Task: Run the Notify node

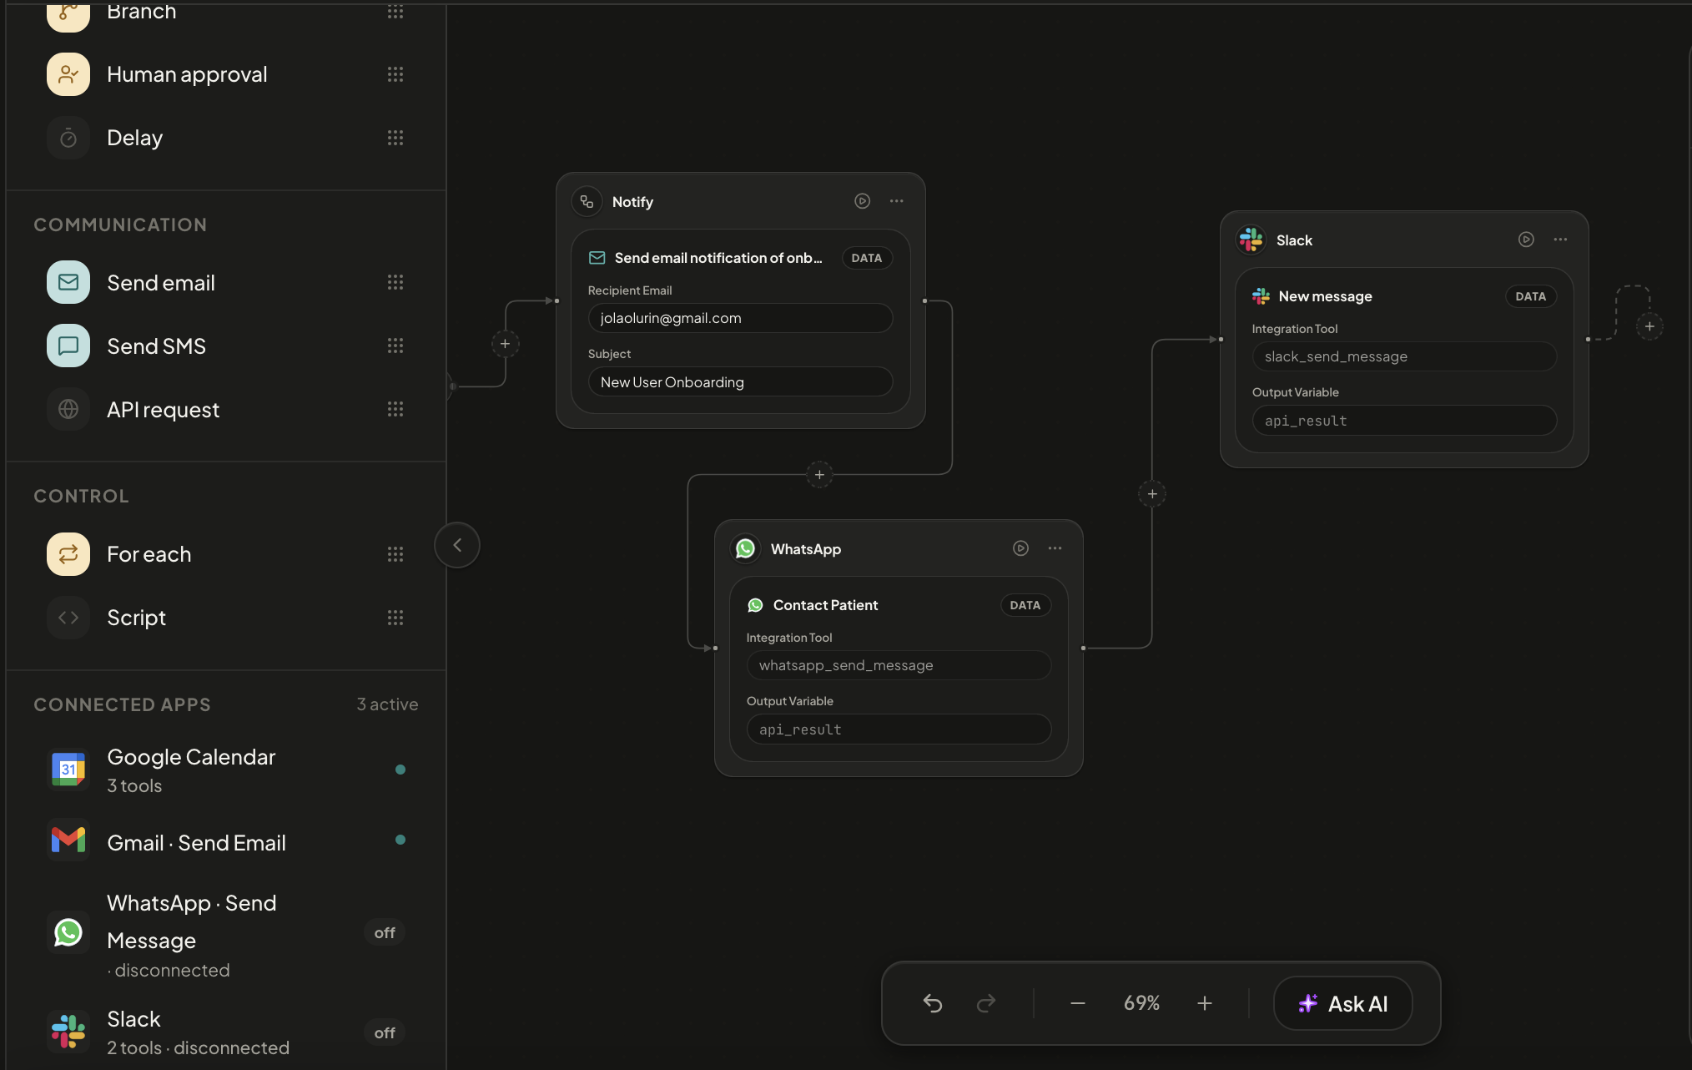Action: coord(863,201)
